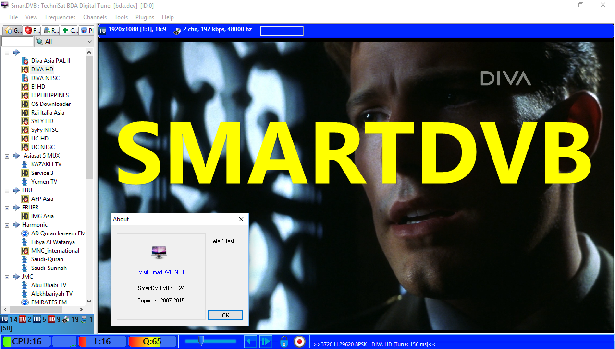Click the Q:65 signal quality meter

coord(152,341)
